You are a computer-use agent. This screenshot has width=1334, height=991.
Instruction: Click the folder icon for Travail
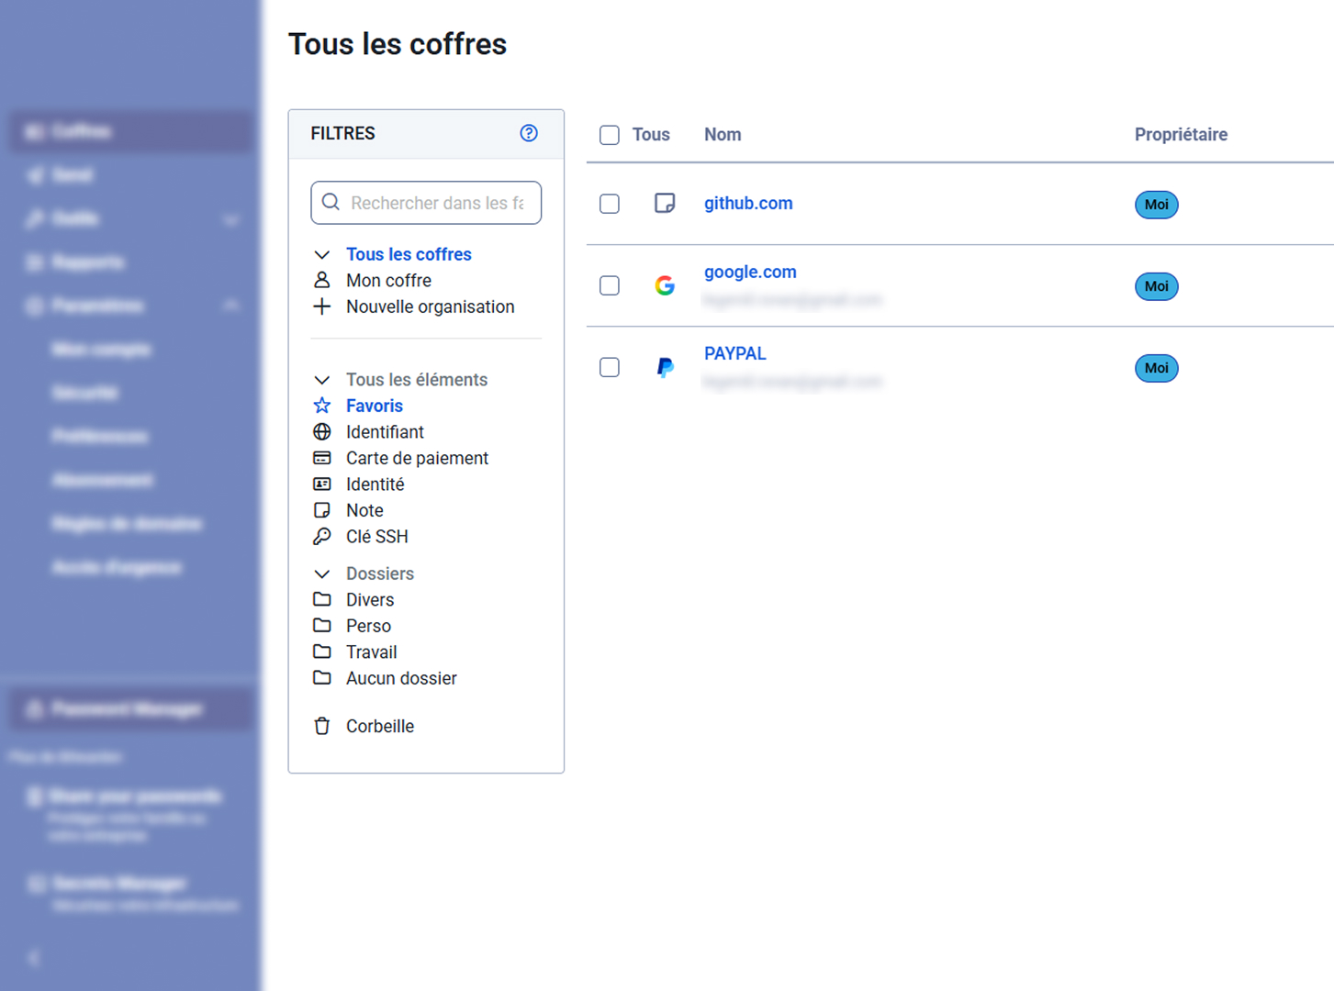pyautogui.click(x=321, y=651)
